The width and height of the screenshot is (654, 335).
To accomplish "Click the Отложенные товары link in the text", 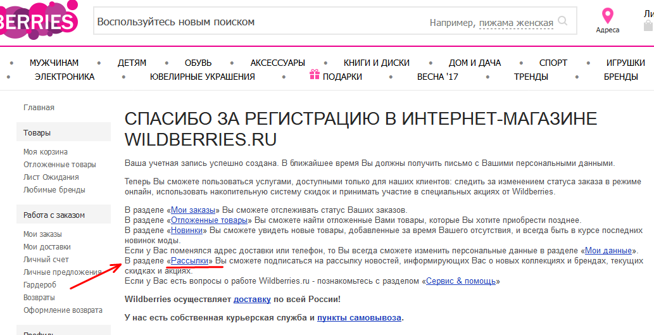I will tap(210, 220).
